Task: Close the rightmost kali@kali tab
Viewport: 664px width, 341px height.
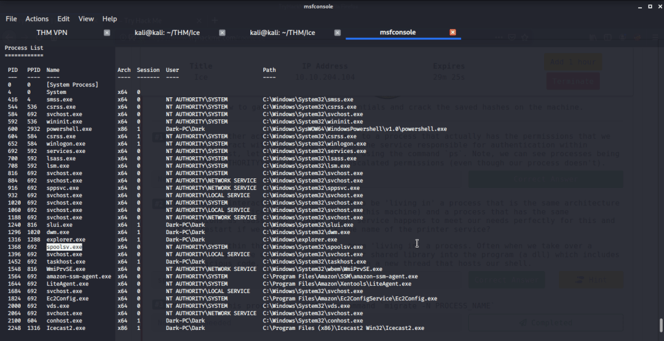Action: (337, 32)
